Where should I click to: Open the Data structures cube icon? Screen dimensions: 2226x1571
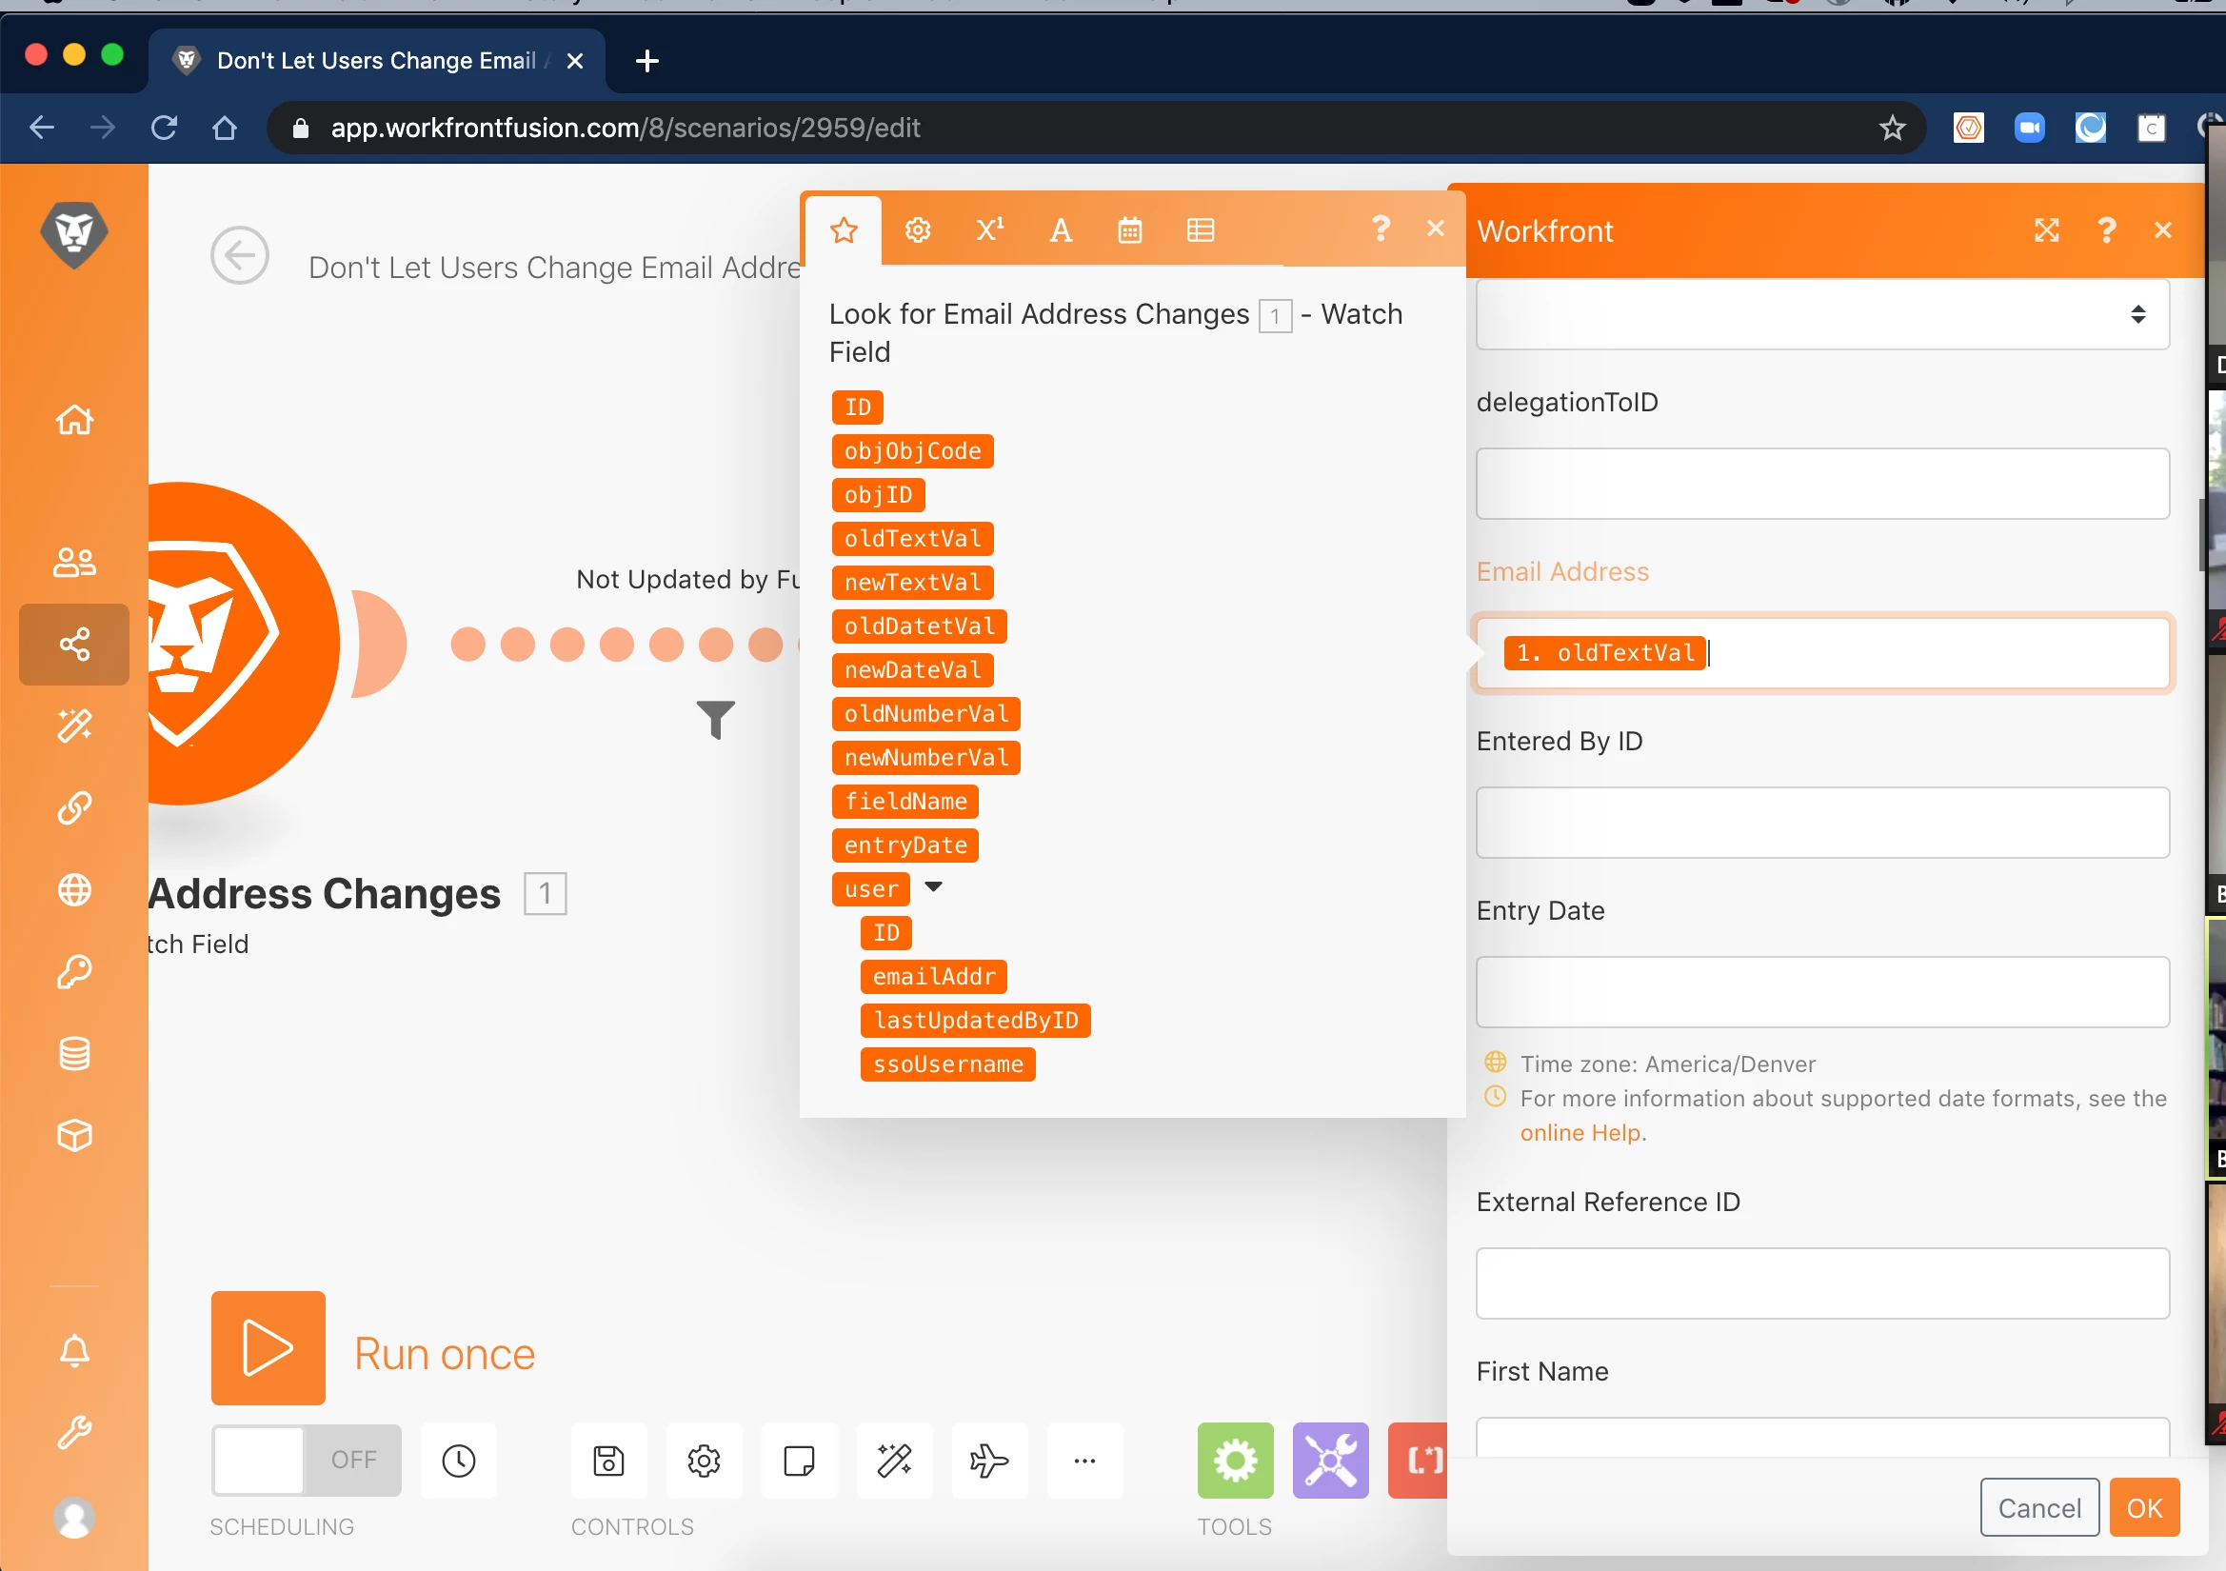[x=74, y=1136]
